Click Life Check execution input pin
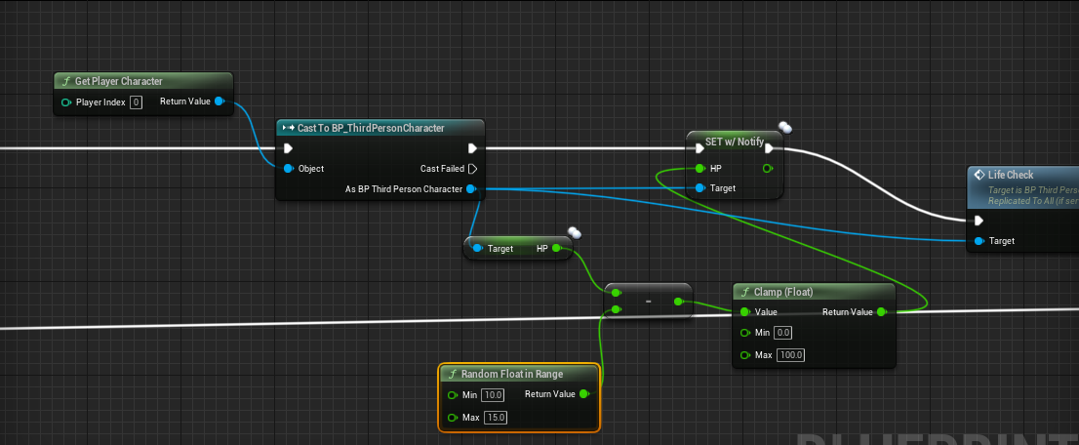Image resolution: width=1079 pixels, height=445 pixels. pos(979,221)
